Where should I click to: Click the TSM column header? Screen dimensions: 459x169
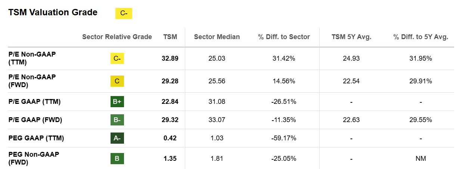click(170, 37)
